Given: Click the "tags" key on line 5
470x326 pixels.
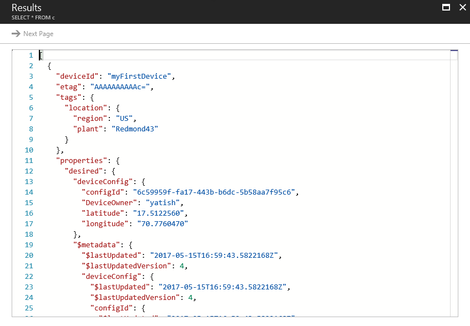Looking at the screenshot, I should pos(67,98).
